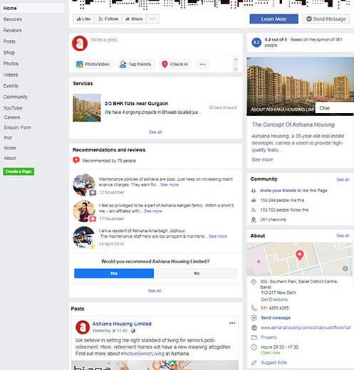Select Photos in the left sidebar

point(11,63)
